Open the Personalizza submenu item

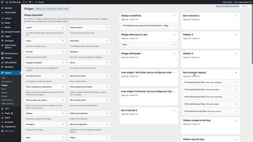coord(7,82)
